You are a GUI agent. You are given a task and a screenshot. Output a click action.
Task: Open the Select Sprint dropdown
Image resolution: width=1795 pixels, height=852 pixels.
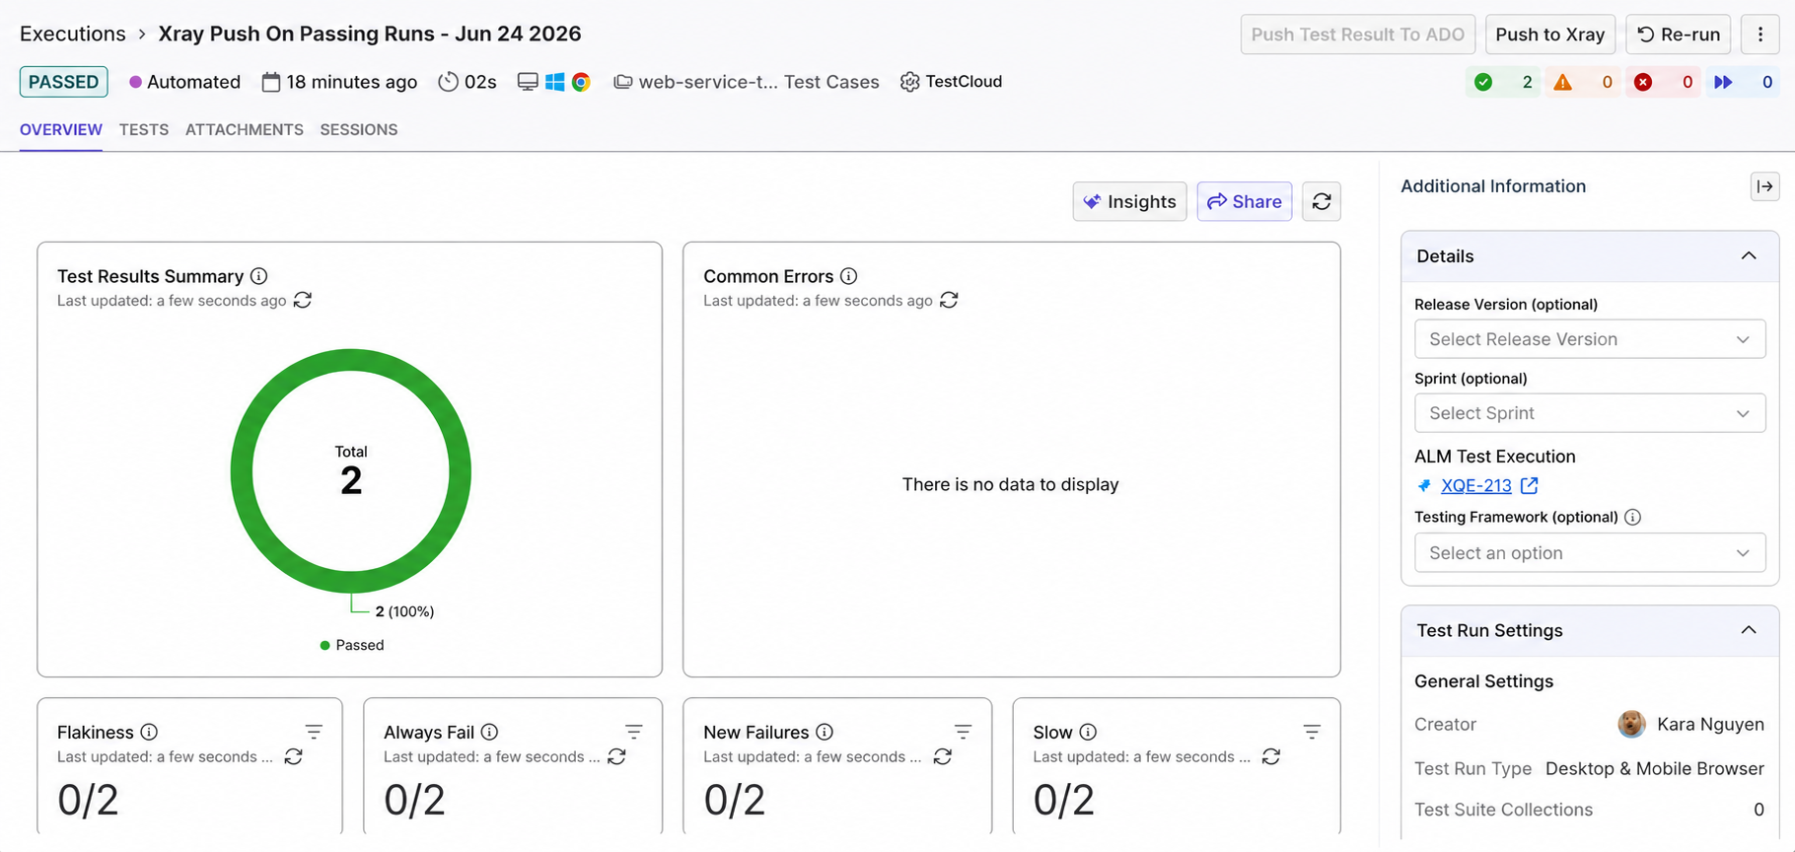coord(1590,413)
